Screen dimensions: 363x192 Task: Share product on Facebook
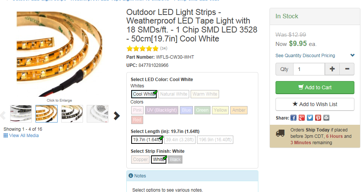(293, 118)
